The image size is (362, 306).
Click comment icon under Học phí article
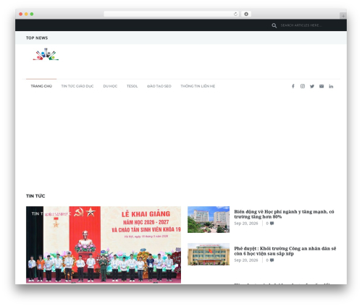click(x=271, y=224)
